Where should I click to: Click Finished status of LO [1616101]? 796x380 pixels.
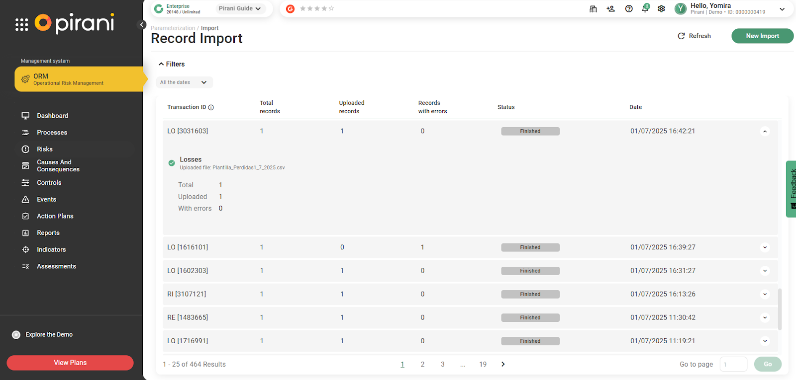tap(530, 247)
